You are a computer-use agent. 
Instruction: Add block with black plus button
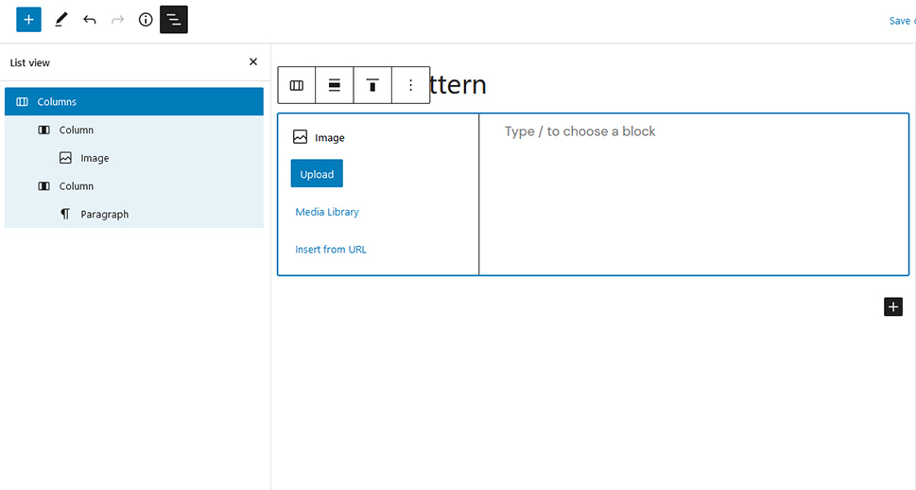pyautogui.click(x=893, y=306)
